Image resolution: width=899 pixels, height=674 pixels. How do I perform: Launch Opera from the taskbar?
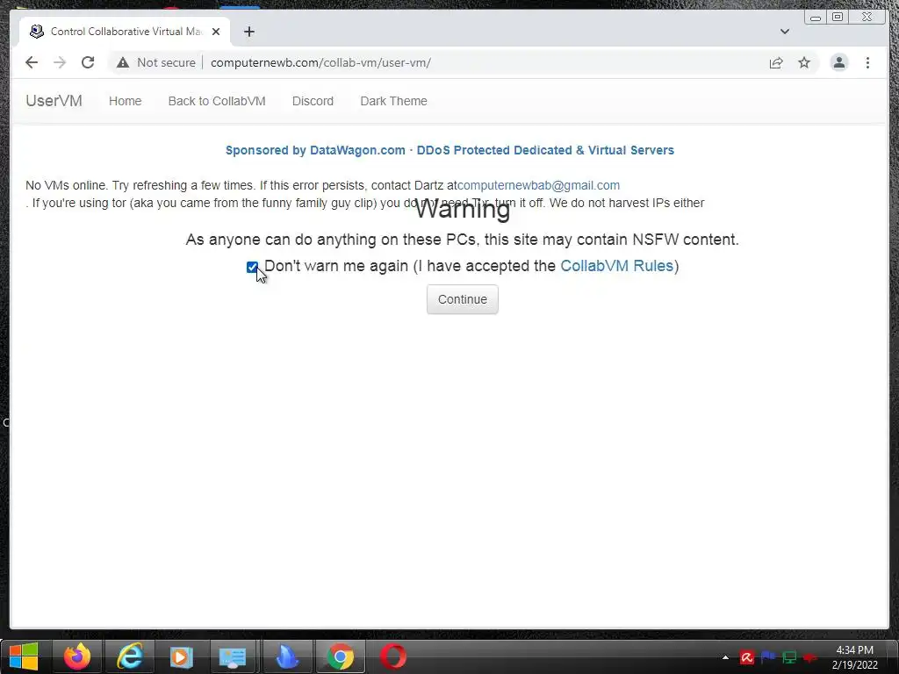[x=393, y=656]
